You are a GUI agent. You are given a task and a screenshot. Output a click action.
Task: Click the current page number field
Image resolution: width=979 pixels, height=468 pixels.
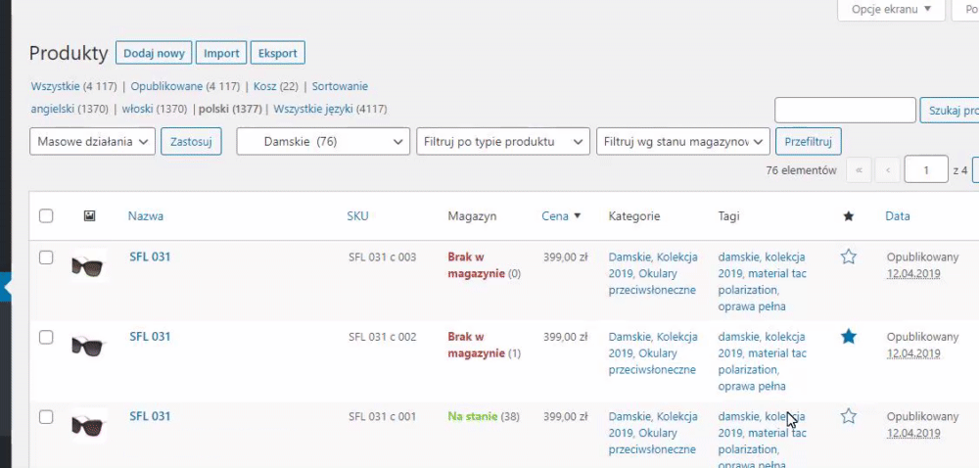point(926,169)
